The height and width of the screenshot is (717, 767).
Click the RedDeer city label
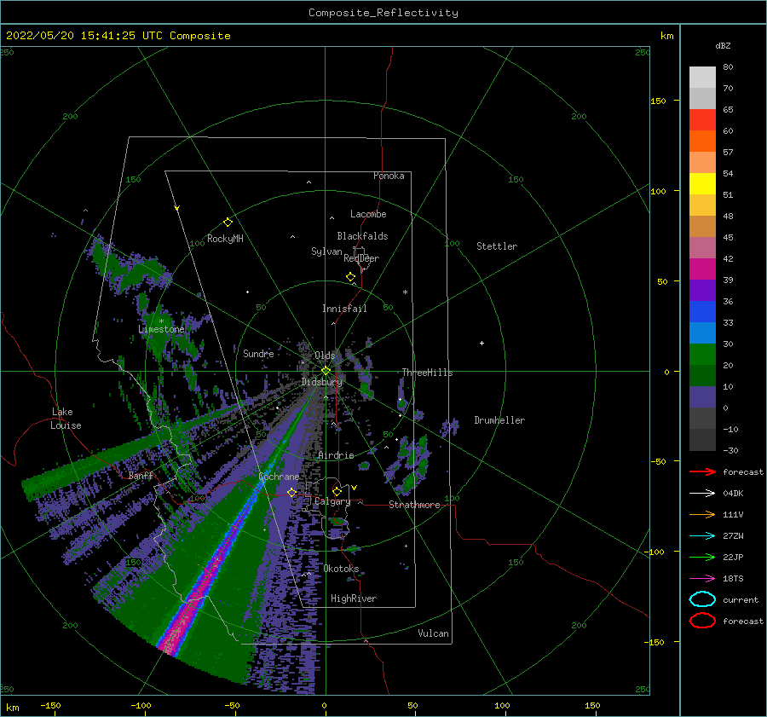point(361,258)
